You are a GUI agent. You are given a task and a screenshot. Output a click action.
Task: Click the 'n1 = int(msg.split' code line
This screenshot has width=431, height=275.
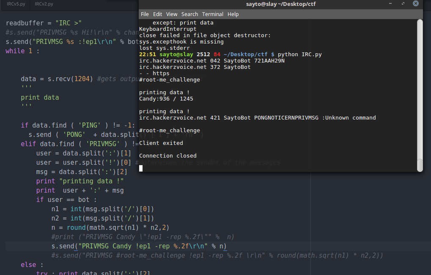[x=102, y=209]
